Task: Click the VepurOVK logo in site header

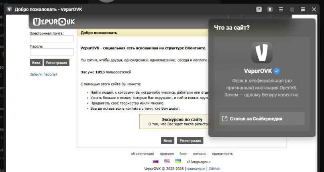Action: pyautogui.click(x=51, y=22)
